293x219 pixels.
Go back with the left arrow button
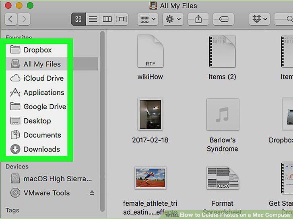click(x=10, y=19)
